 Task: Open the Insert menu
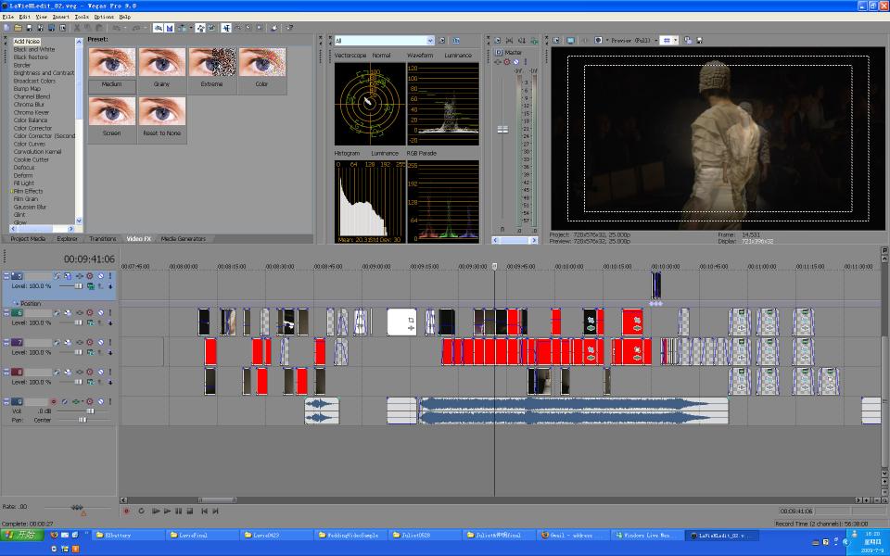pyautogui.click(x=61, y=17)
